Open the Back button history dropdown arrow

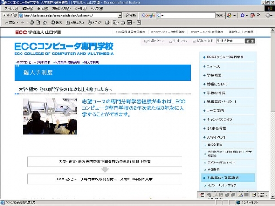(19, 22)
